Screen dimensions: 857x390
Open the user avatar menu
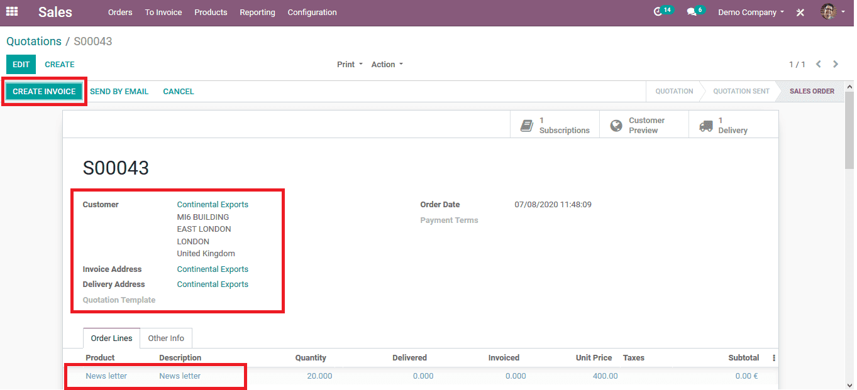(x=832, y=11)
